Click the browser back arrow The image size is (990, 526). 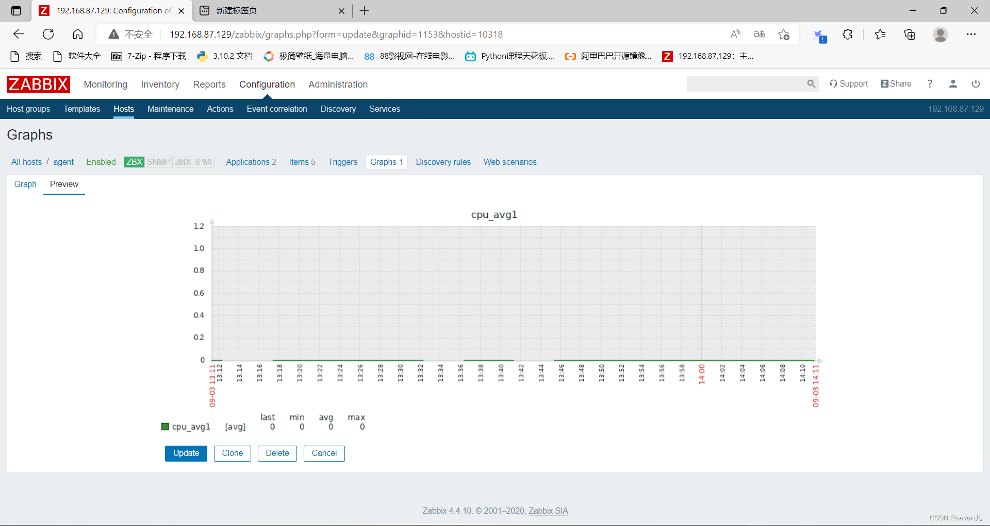tap(19, 35)
